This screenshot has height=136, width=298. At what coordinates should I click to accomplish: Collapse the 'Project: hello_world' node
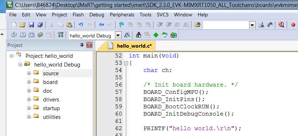click(x=11, y=56)
